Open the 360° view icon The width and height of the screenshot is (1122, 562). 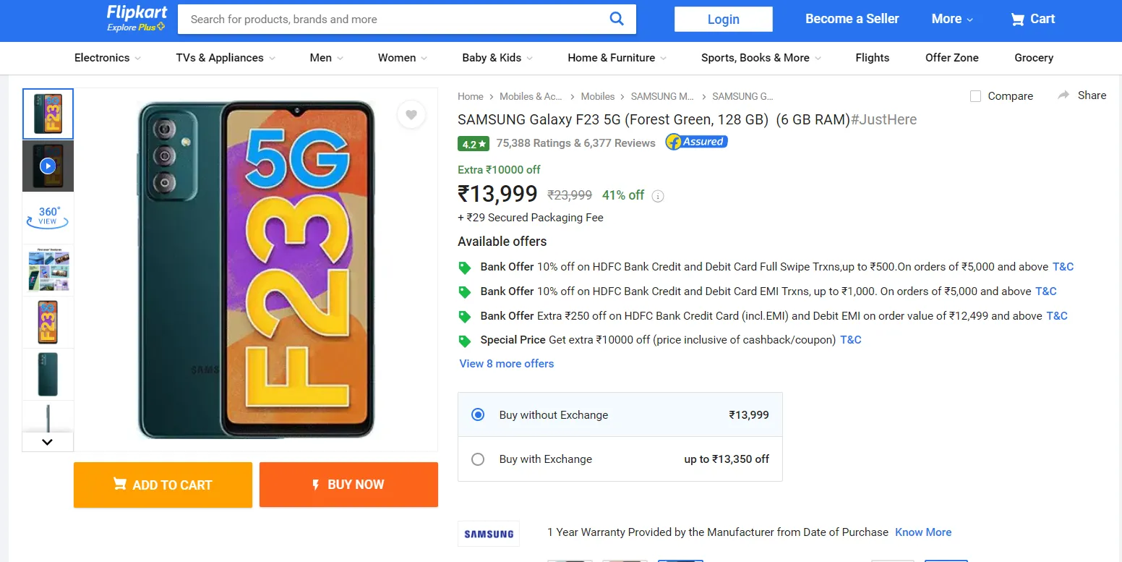pos(48,217)
